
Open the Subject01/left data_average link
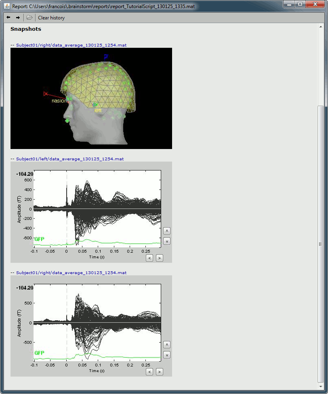(70, 159)
